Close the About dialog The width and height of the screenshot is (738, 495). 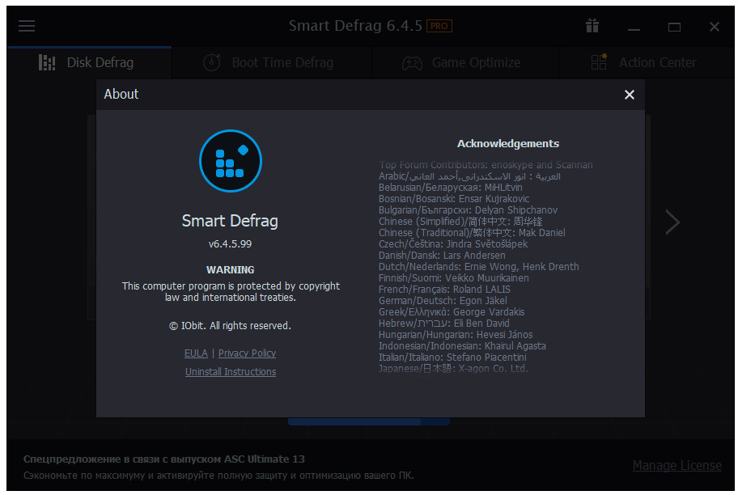click(630, 95)
